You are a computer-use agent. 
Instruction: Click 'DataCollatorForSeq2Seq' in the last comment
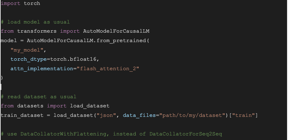point(186,134)
